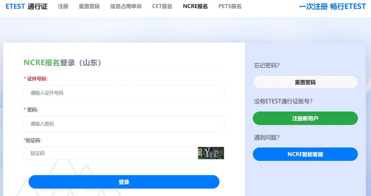This screenshot has width=371, height=196.
Task: Click the 一次注册 畅行ETEST slogan
Action: click(332, 7)
